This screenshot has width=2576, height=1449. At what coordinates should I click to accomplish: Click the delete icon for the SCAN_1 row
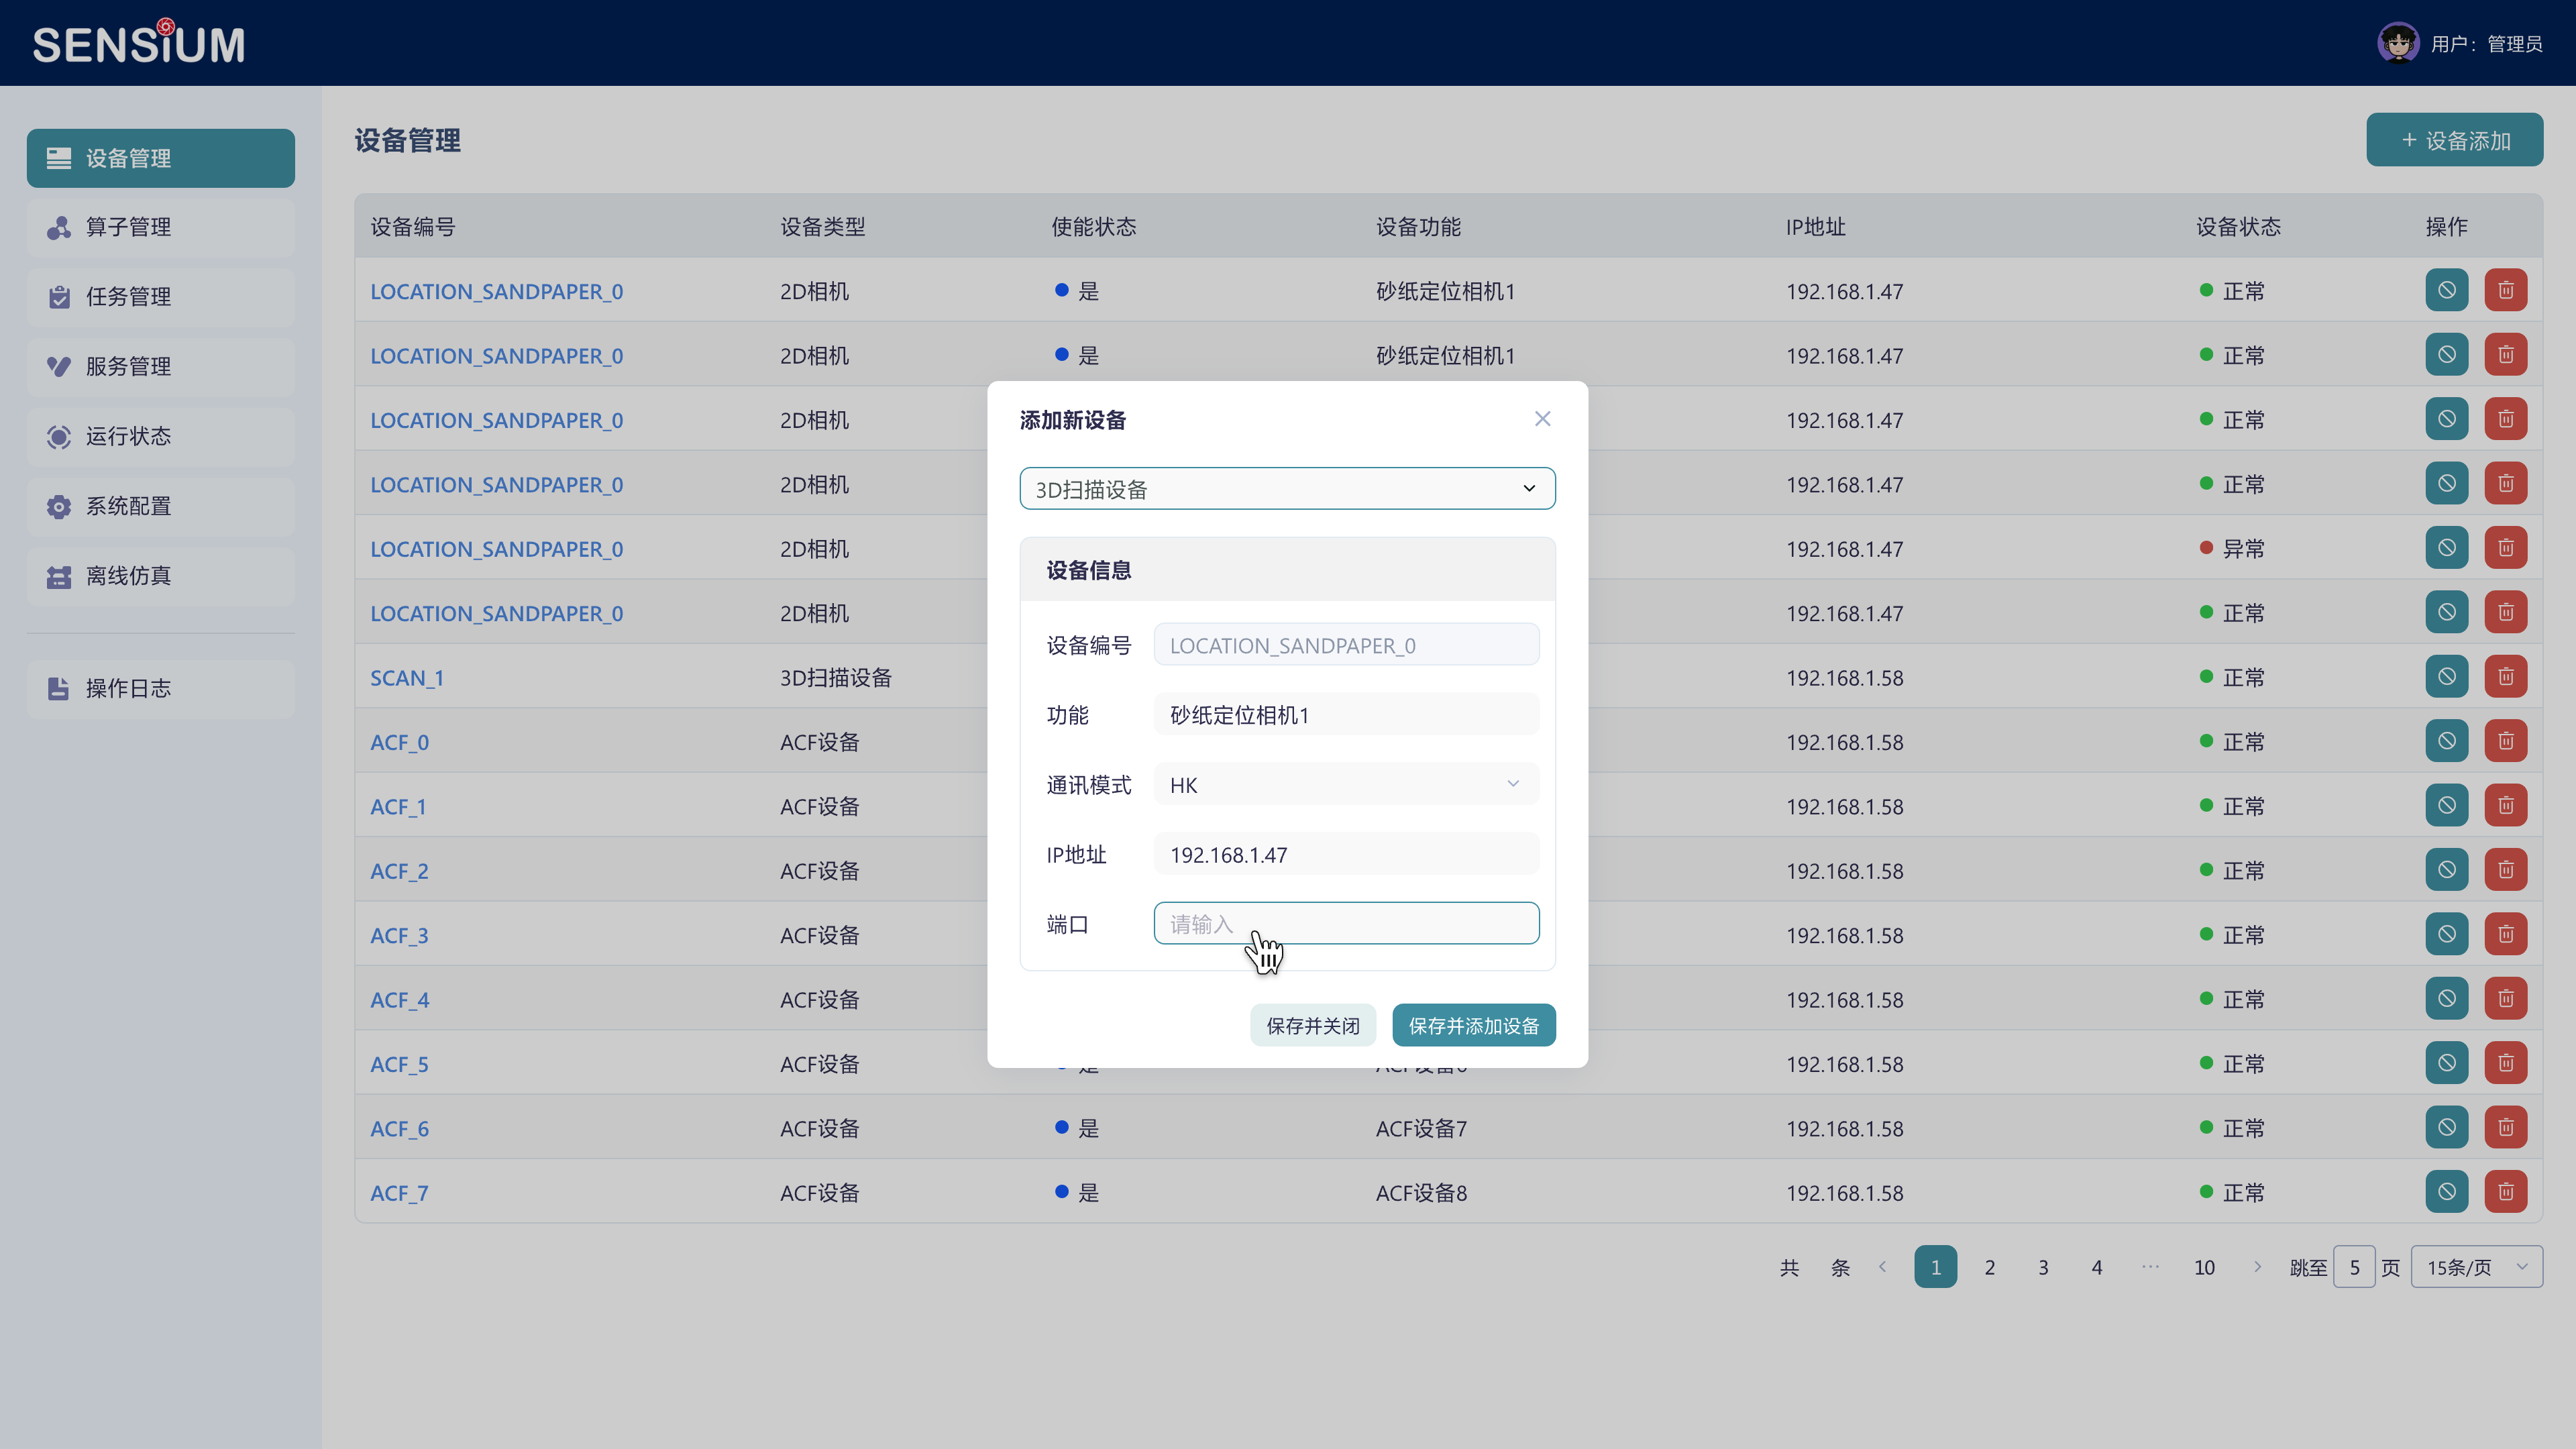coord(2505,676)
